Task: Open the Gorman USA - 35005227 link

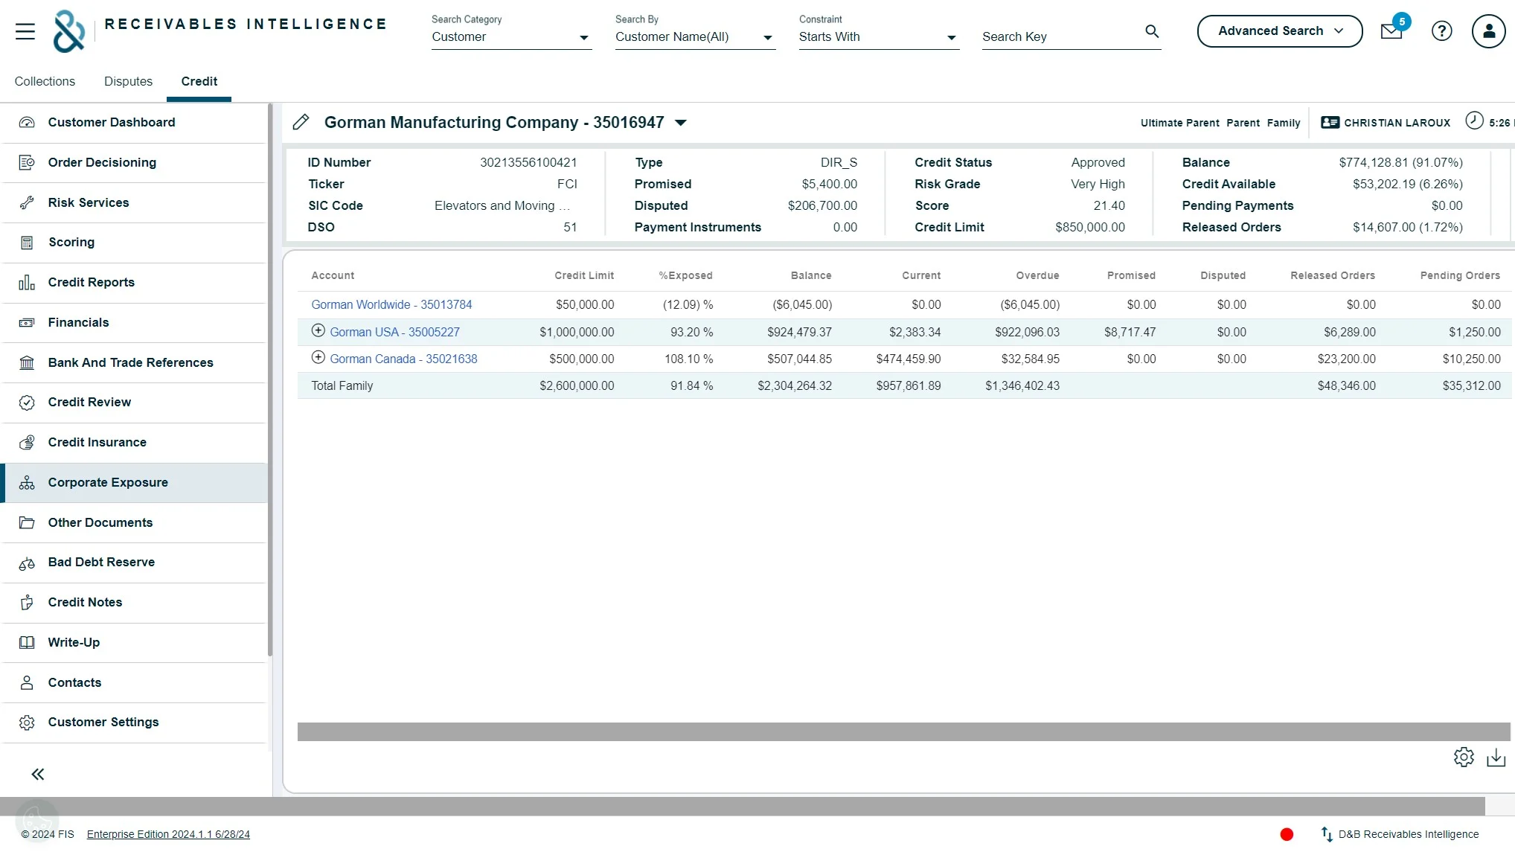Action: click(394, 332)
